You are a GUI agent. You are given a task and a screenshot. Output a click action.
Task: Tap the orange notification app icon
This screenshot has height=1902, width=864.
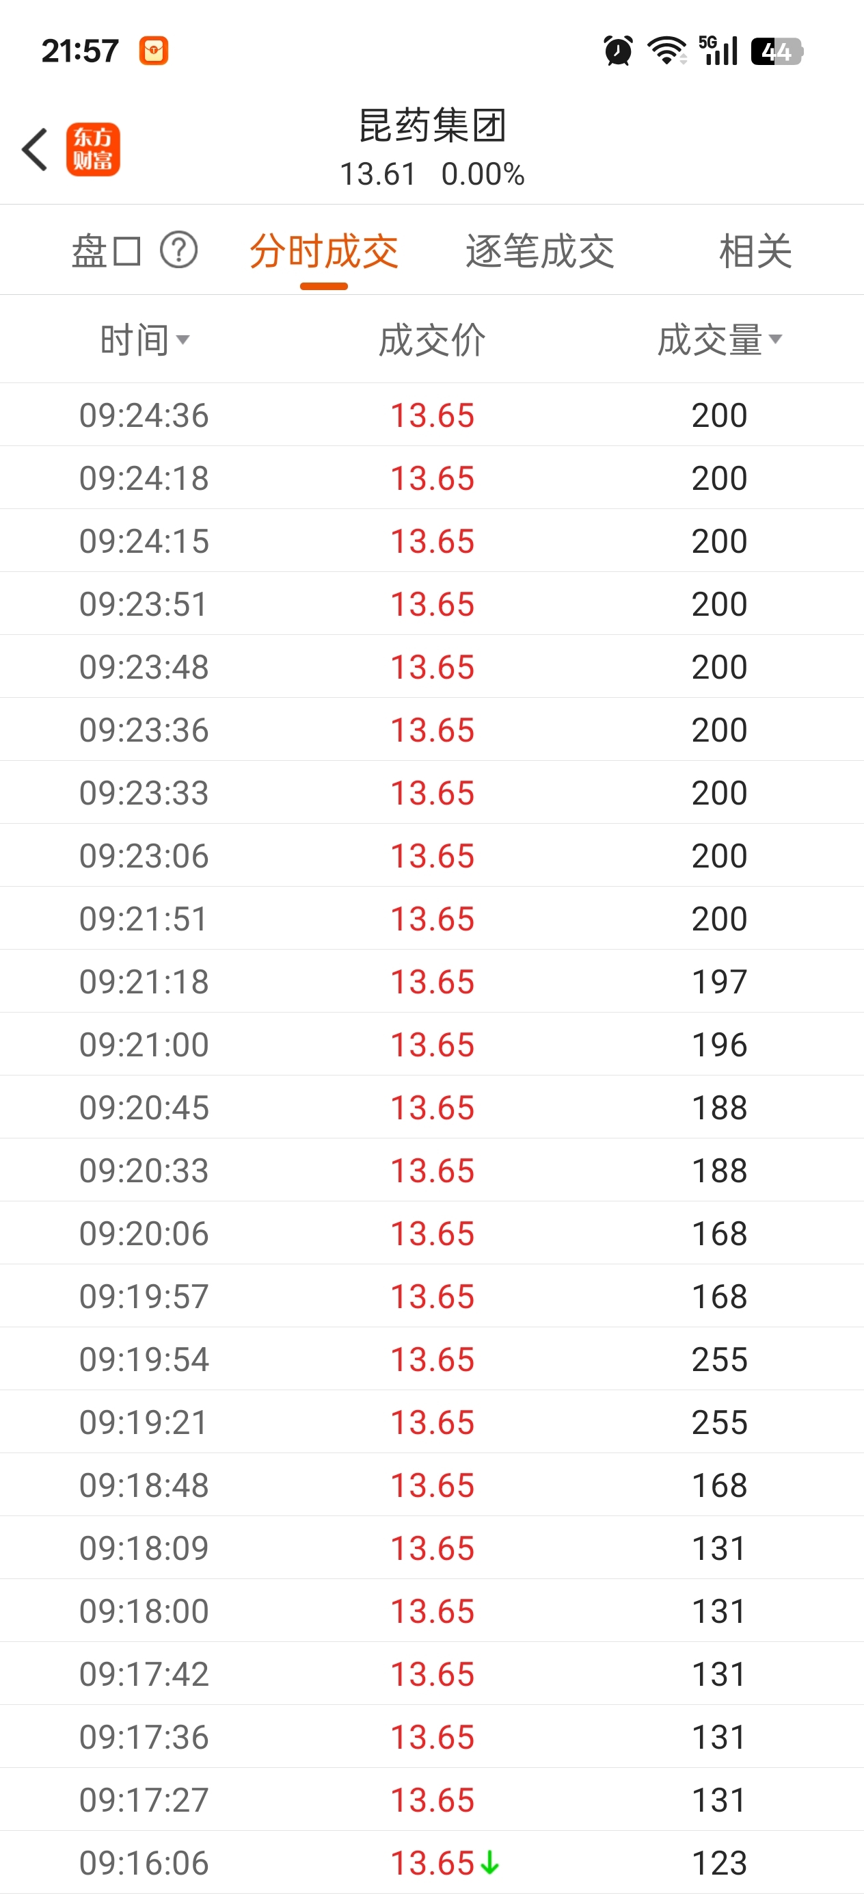[x=154, y=51]
